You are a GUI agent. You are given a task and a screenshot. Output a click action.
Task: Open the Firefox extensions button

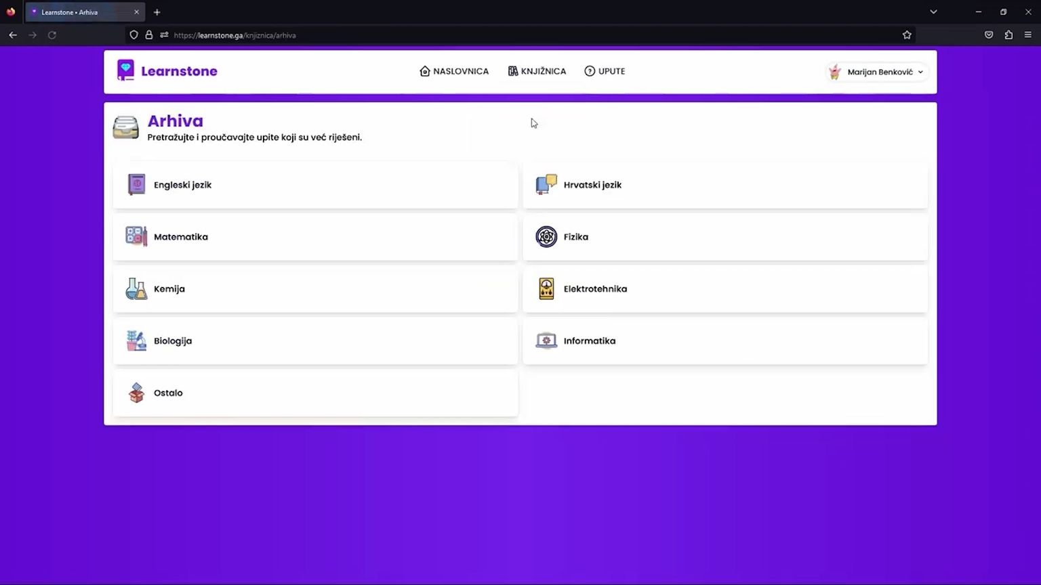pyautogui.click(x=1008, y=35)
